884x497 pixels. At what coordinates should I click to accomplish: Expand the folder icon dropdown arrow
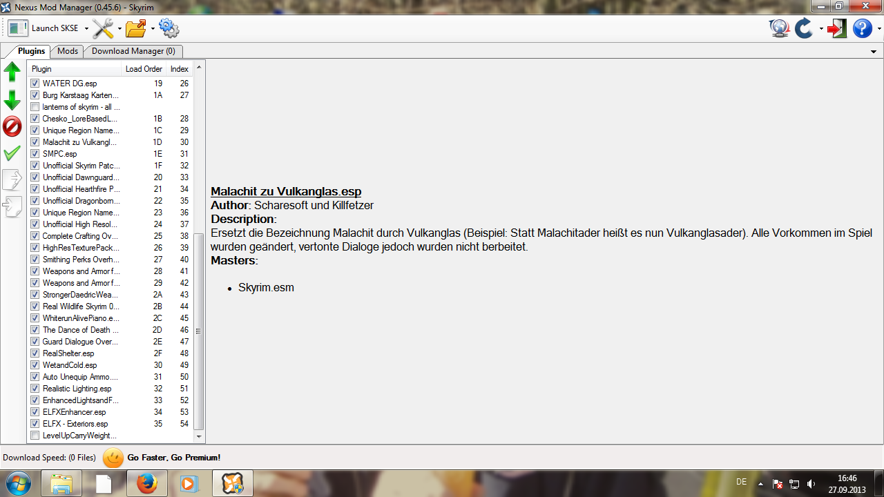[153, 29]
